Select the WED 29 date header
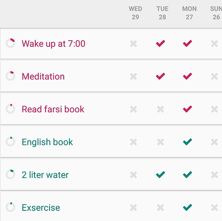Viewport: 222px width, 221px height. pos(135,13)
